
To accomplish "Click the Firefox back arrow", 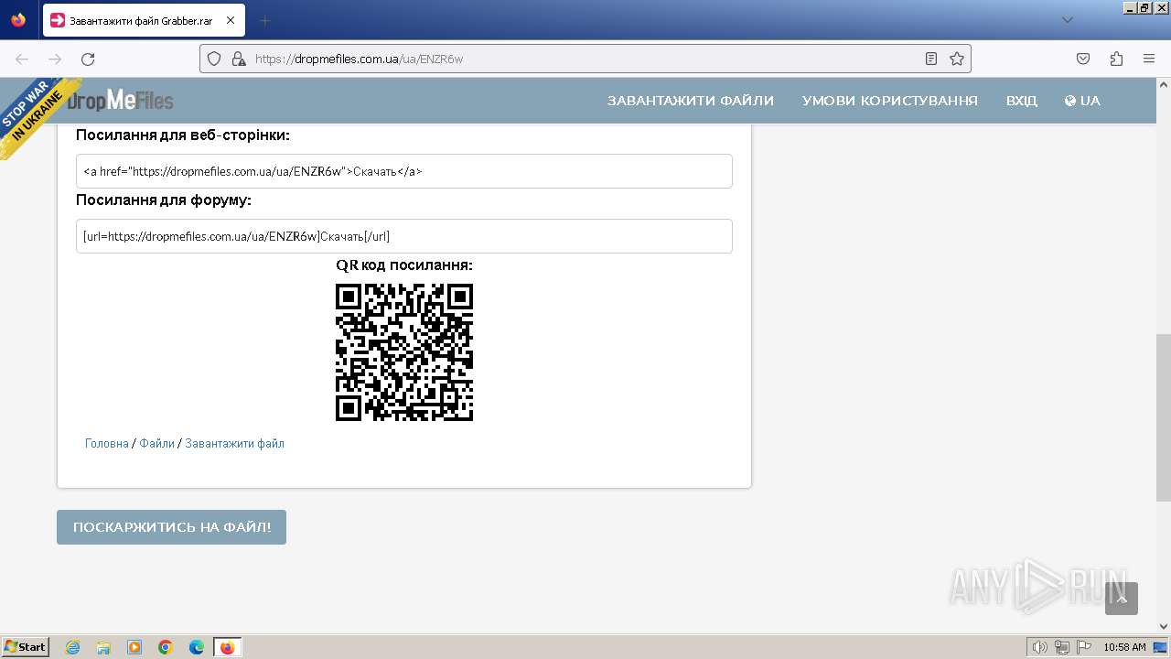I will coord(22,59).
